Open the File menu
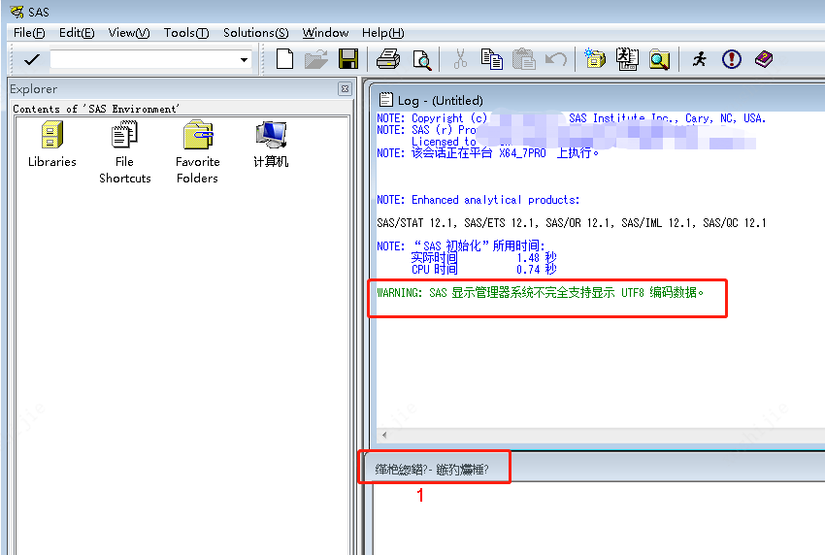Screen dimensions: 825x555 [x=29, y=33]
